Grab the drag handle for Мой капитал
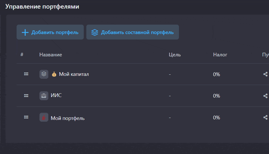The width and height of the screenshot is (269, 154). pos(26,74)
